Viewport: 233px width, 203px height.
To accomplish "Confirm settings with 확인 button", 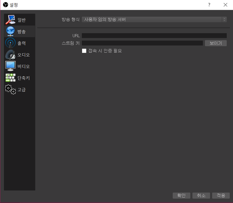I will (182, 195).
